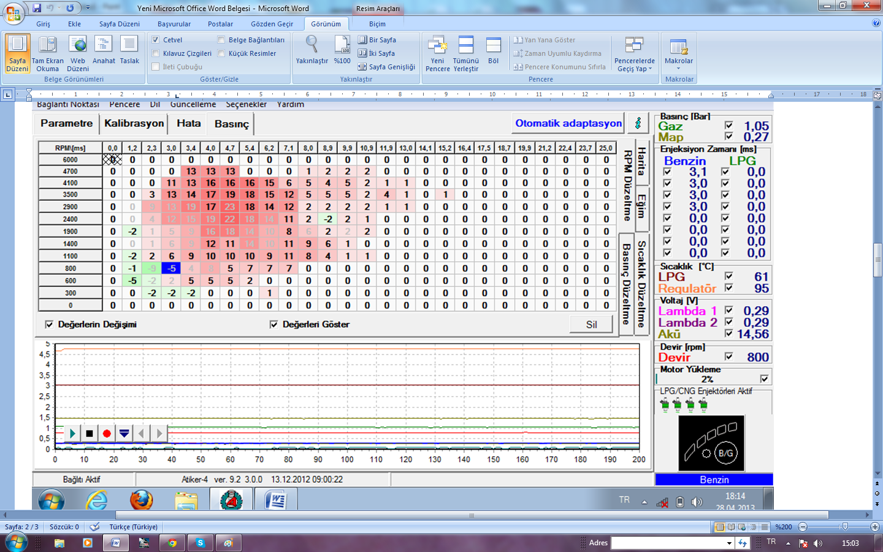Click the Kalibrasyon tab in image

(134, 123)
